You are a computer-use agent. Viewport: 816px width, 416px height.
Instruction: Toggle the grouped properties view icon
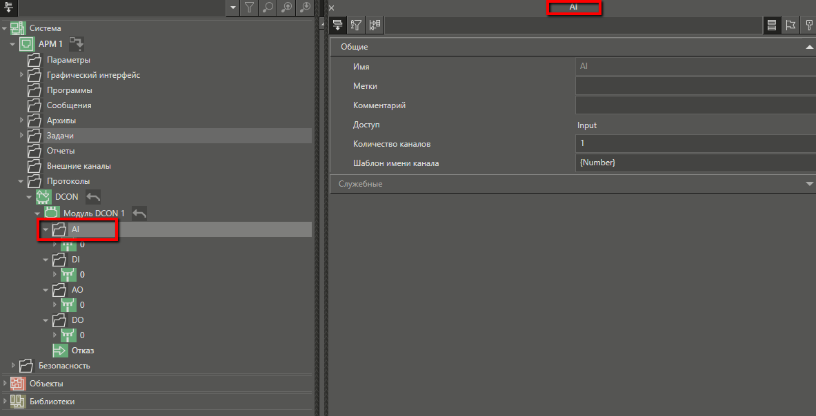pyautogui.click(x=337, y=25)
